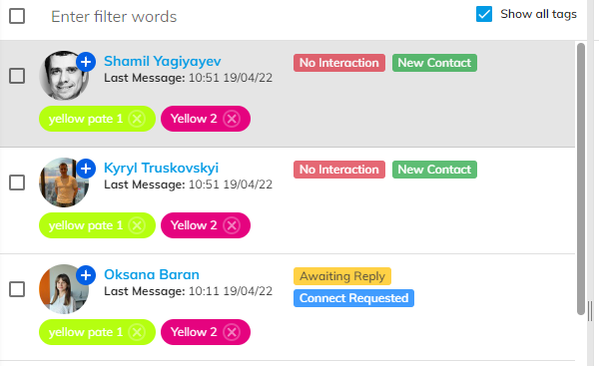The image size is (599, 366).
Task: Remove 'yellow pate 1' tag from Oksana Baran
Action: tap(137, 332)
